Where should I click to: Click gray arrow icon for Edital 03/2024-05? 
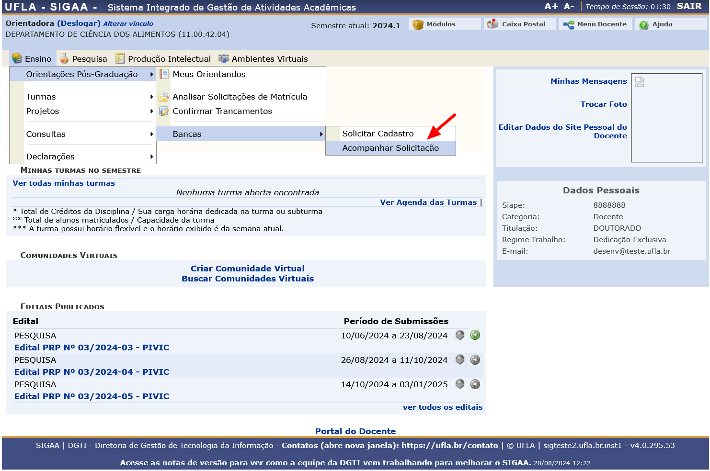click(x=475, y=384)
